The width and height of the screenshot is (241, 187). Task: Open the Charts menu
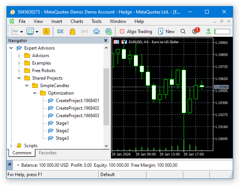click(x=77, y=21)
